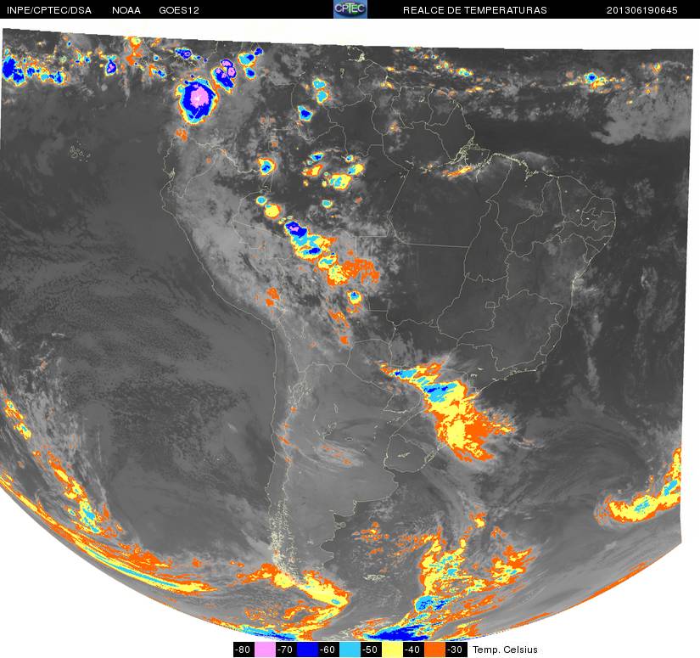Image resolution: width=700 pixels, height=658 pixels.
Task: Click the REALCE DE TEMPERATURAS title
Action: pyautogui.click(x=474, y=10)
